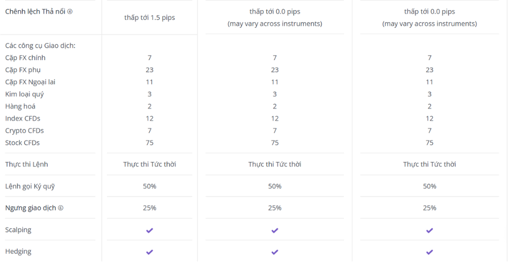
Task: Click the Hedging row label
Action: tap(18, 251)
